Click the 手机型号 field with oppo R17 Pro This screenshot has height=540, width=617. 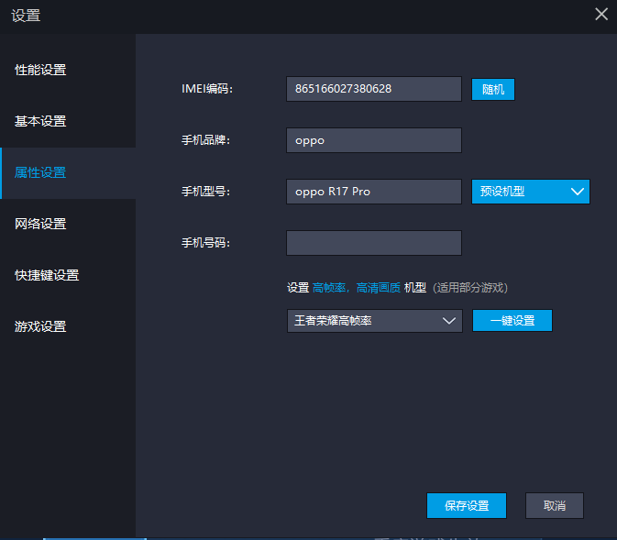tap(373, 192)
